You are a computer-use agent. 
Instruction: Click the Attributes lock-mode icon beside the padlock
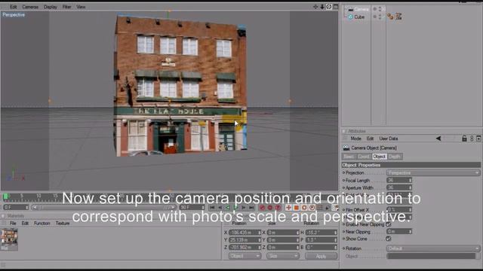(472, 139)
